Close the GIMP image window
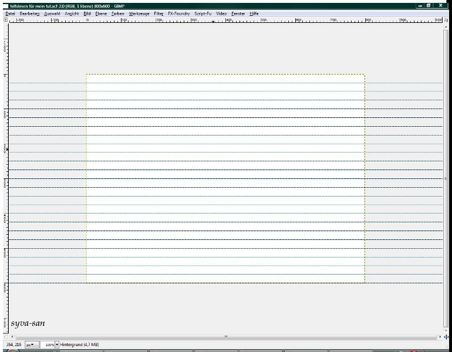 [x=441, y=5]
